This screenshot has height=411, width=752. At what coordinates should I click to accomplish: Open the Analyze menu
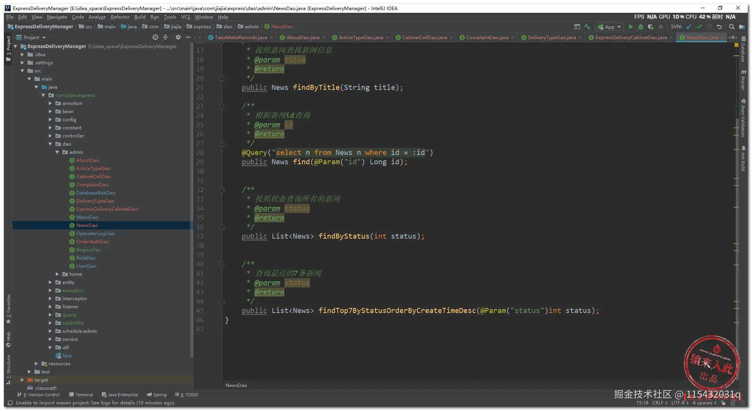[x=97, y=17]
